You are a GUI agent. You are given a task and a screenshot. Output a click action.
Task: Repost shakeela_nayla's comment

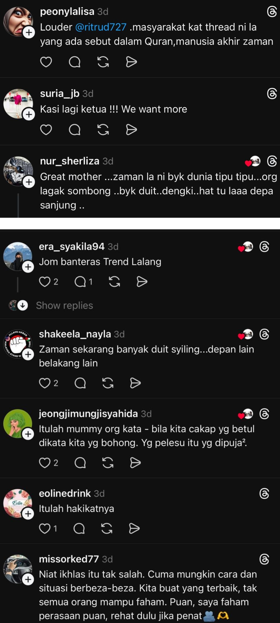[108, 383]
